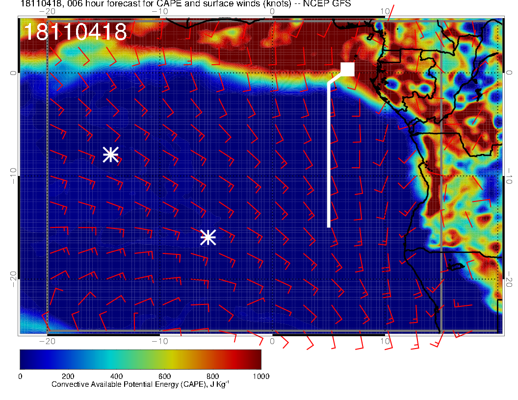Click the color bar tick label 1000

pos(261,376)
